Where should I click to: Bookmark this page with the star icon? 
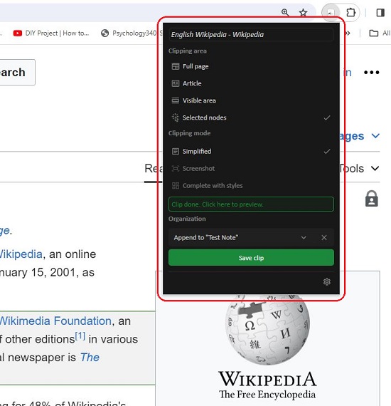[x=303, y=12]
